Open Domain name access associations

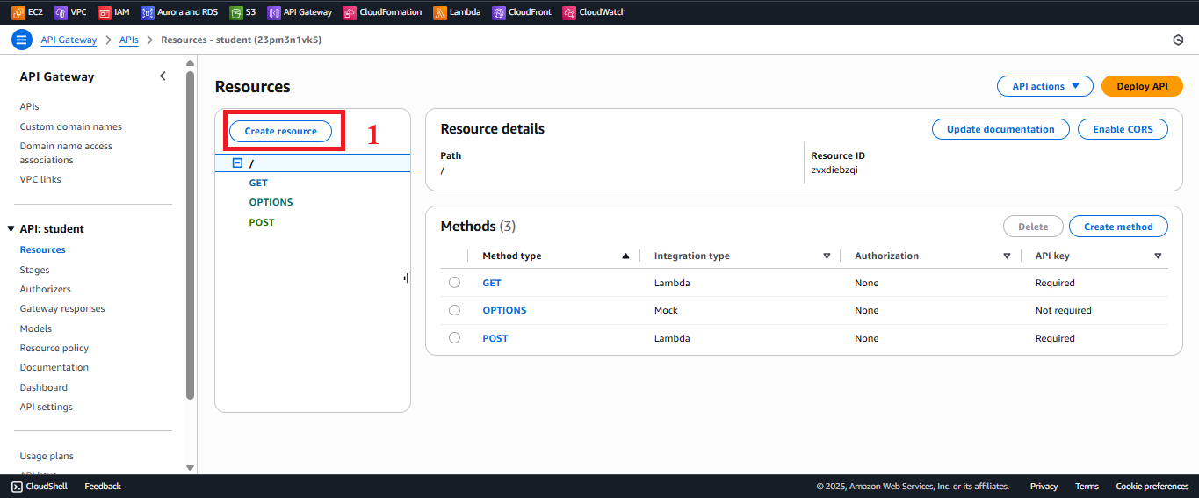pos(66,153)
